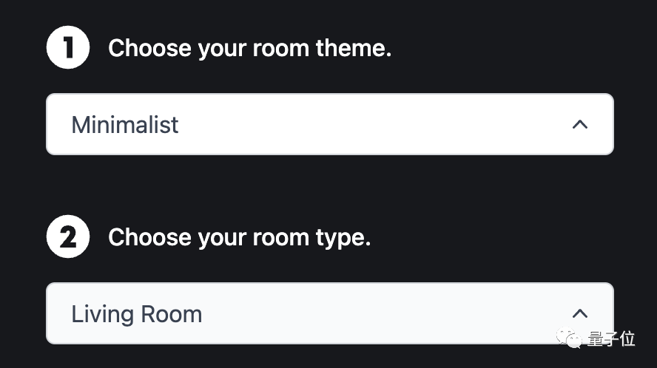Click the up chevron in Minimalist dropdown

(x=580, y=124)
